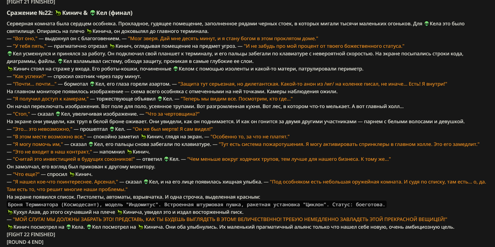Click lizard emoji before 'Кинича. Они оба улыбнулись'
This screenshot has width=495, height=247.
141,227
